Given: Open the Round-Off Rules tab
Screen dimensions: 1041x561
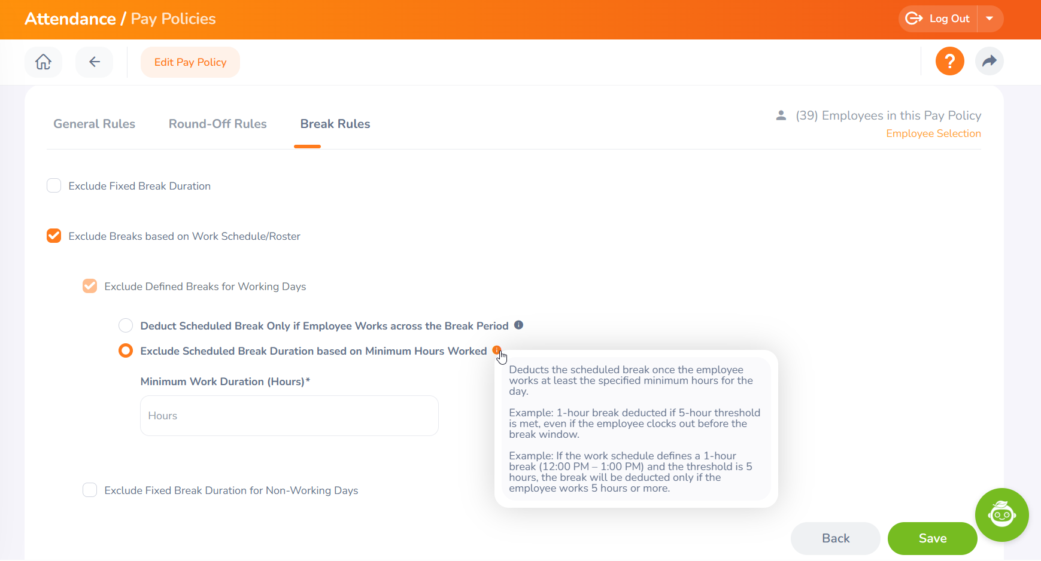Looking at the screenshot, I should (x=217, y=124).
